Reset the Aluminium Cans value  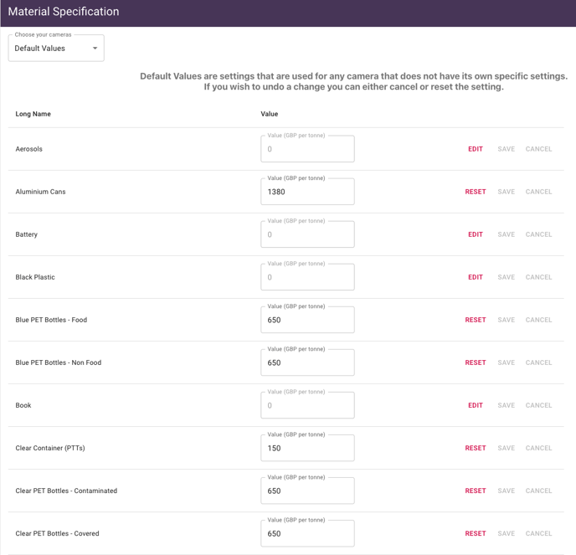[475, 192]
